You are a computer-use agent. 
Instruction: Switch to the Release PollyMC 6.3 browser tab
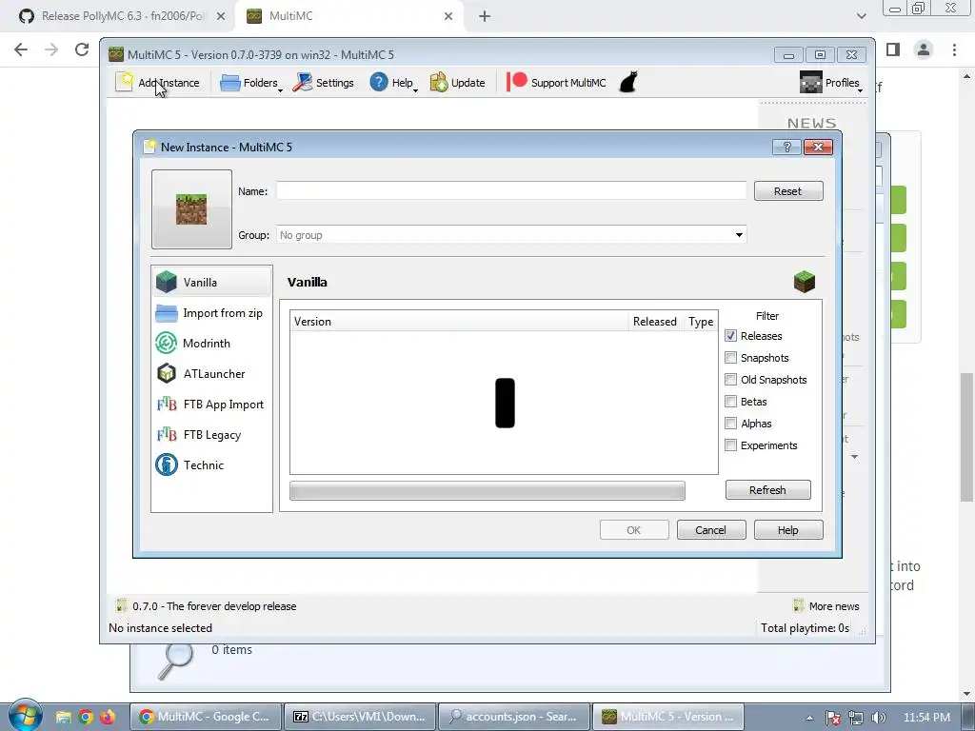point(118,16)
